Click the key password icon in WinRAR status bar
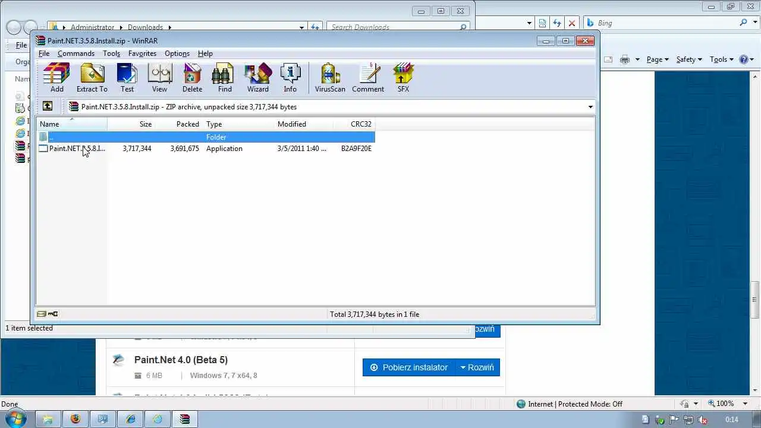 pos(53,314)
